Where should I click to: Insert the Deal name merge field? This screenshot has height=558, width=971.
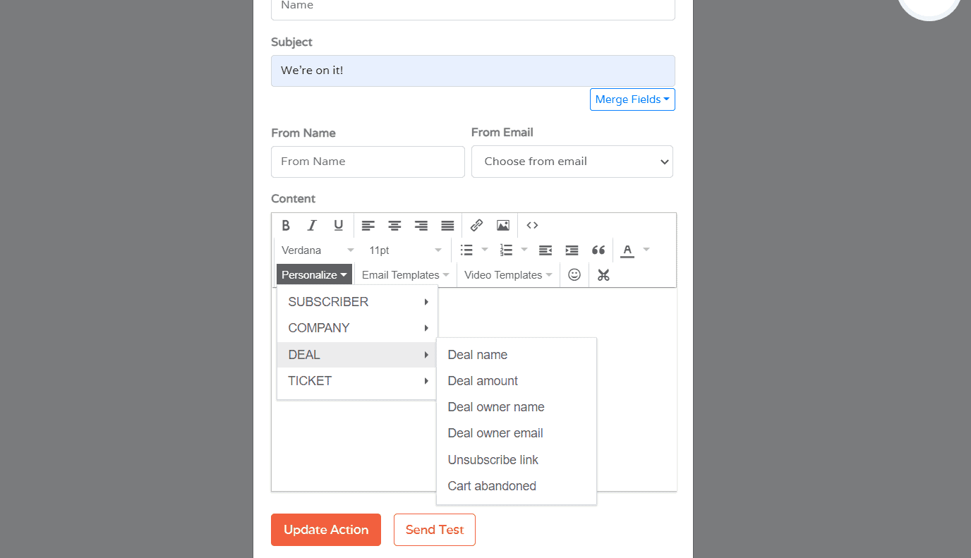click(x=517, y=355)
